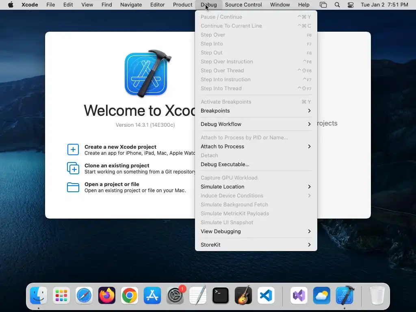Close the open Debug menu
416x312 pixels.
[x=208, y=4]
